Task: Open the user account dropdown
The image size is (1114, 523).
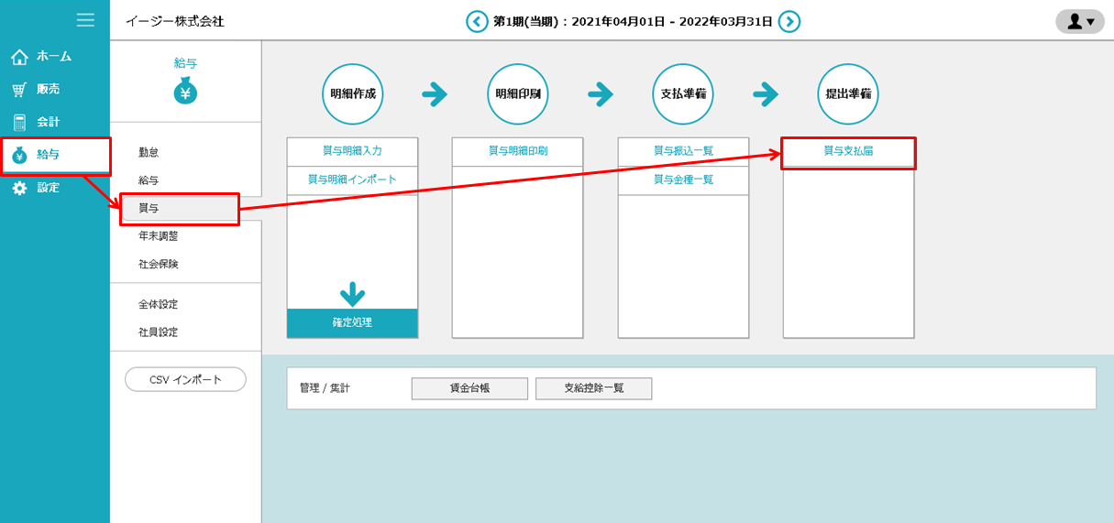Action: coord(1080,21)
